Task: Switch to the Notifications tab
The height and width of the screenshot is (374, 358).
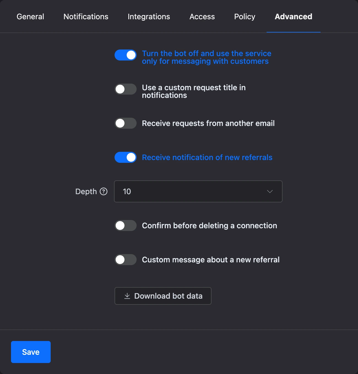Action: click(x=86, y=16)
